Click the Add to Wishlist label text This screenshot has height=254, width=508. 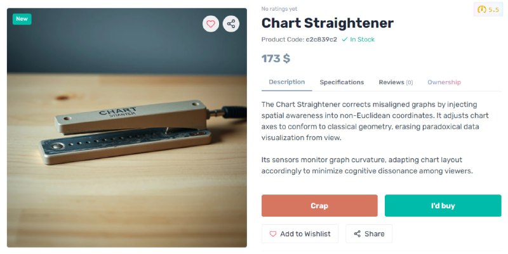tap(305, 234)
